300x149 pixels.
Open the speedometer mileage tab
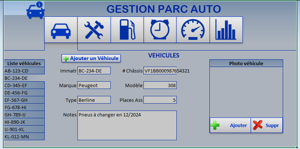pos(193,30)
